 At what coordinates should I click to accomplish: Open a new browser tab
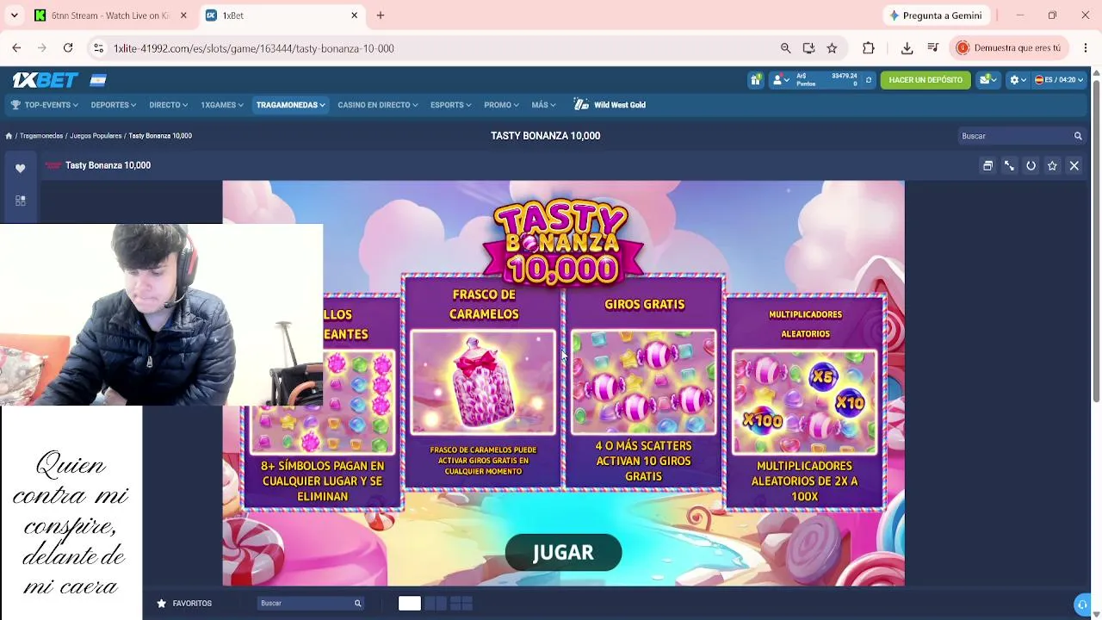coord(381,15)
